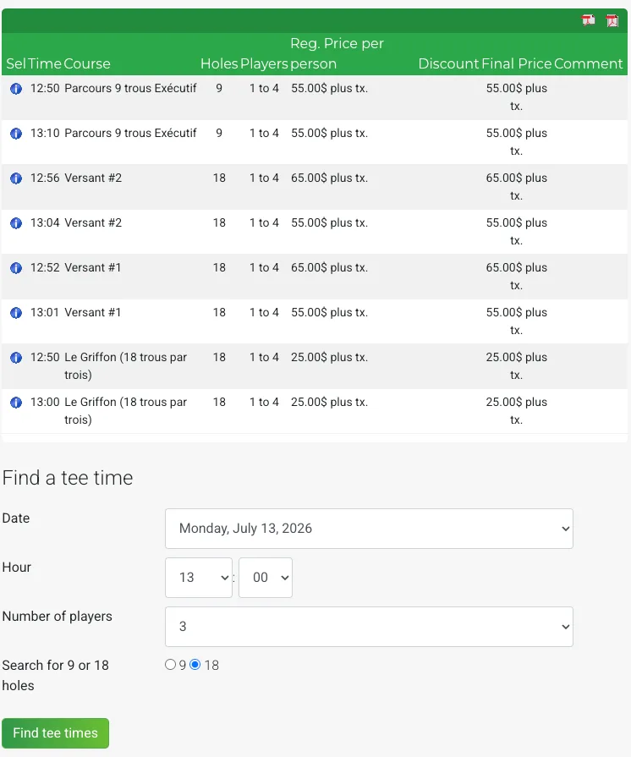Click Versant #1 course name at 13:01
The height and width of the screenshot is (757, 631).
[93, 313]
